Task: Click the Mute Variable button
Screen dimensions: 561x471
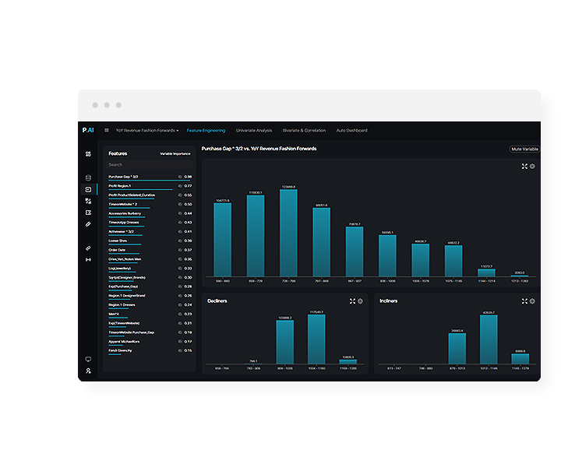Action: [x=524, y=149]
